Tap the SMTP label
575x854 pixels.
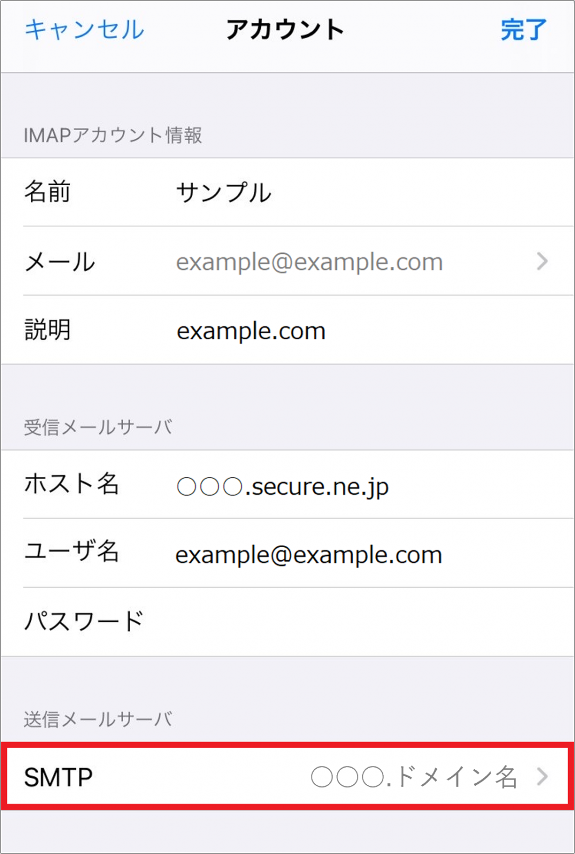[58, 777]
